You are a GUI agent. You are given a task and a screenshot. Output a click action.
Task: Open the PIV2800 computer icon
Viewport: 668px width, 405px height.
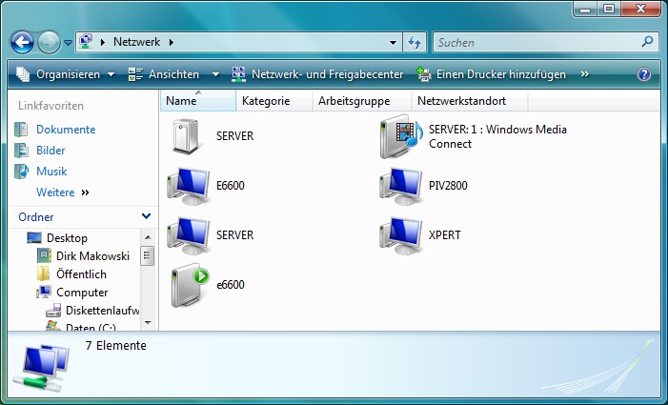[399, 186]
